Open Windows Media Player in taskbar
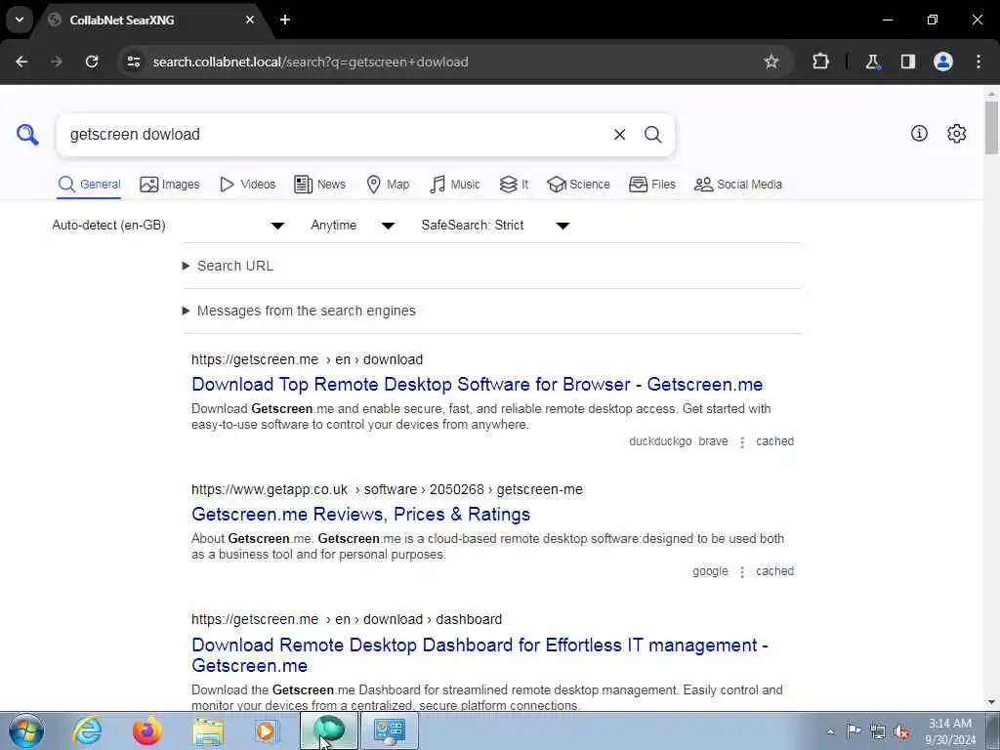Image resolution: width=1000 pixels, height=750 pixels. [267, 730]
